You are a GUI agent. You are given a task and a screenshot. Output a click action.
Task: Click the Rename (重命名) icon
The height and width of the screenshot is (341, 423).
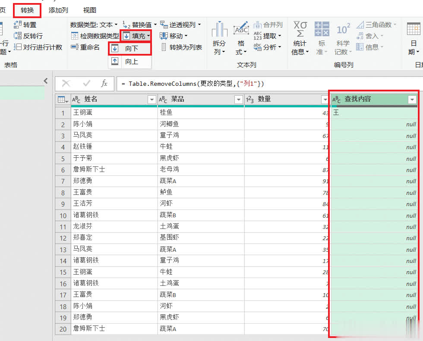pos(75,47)
